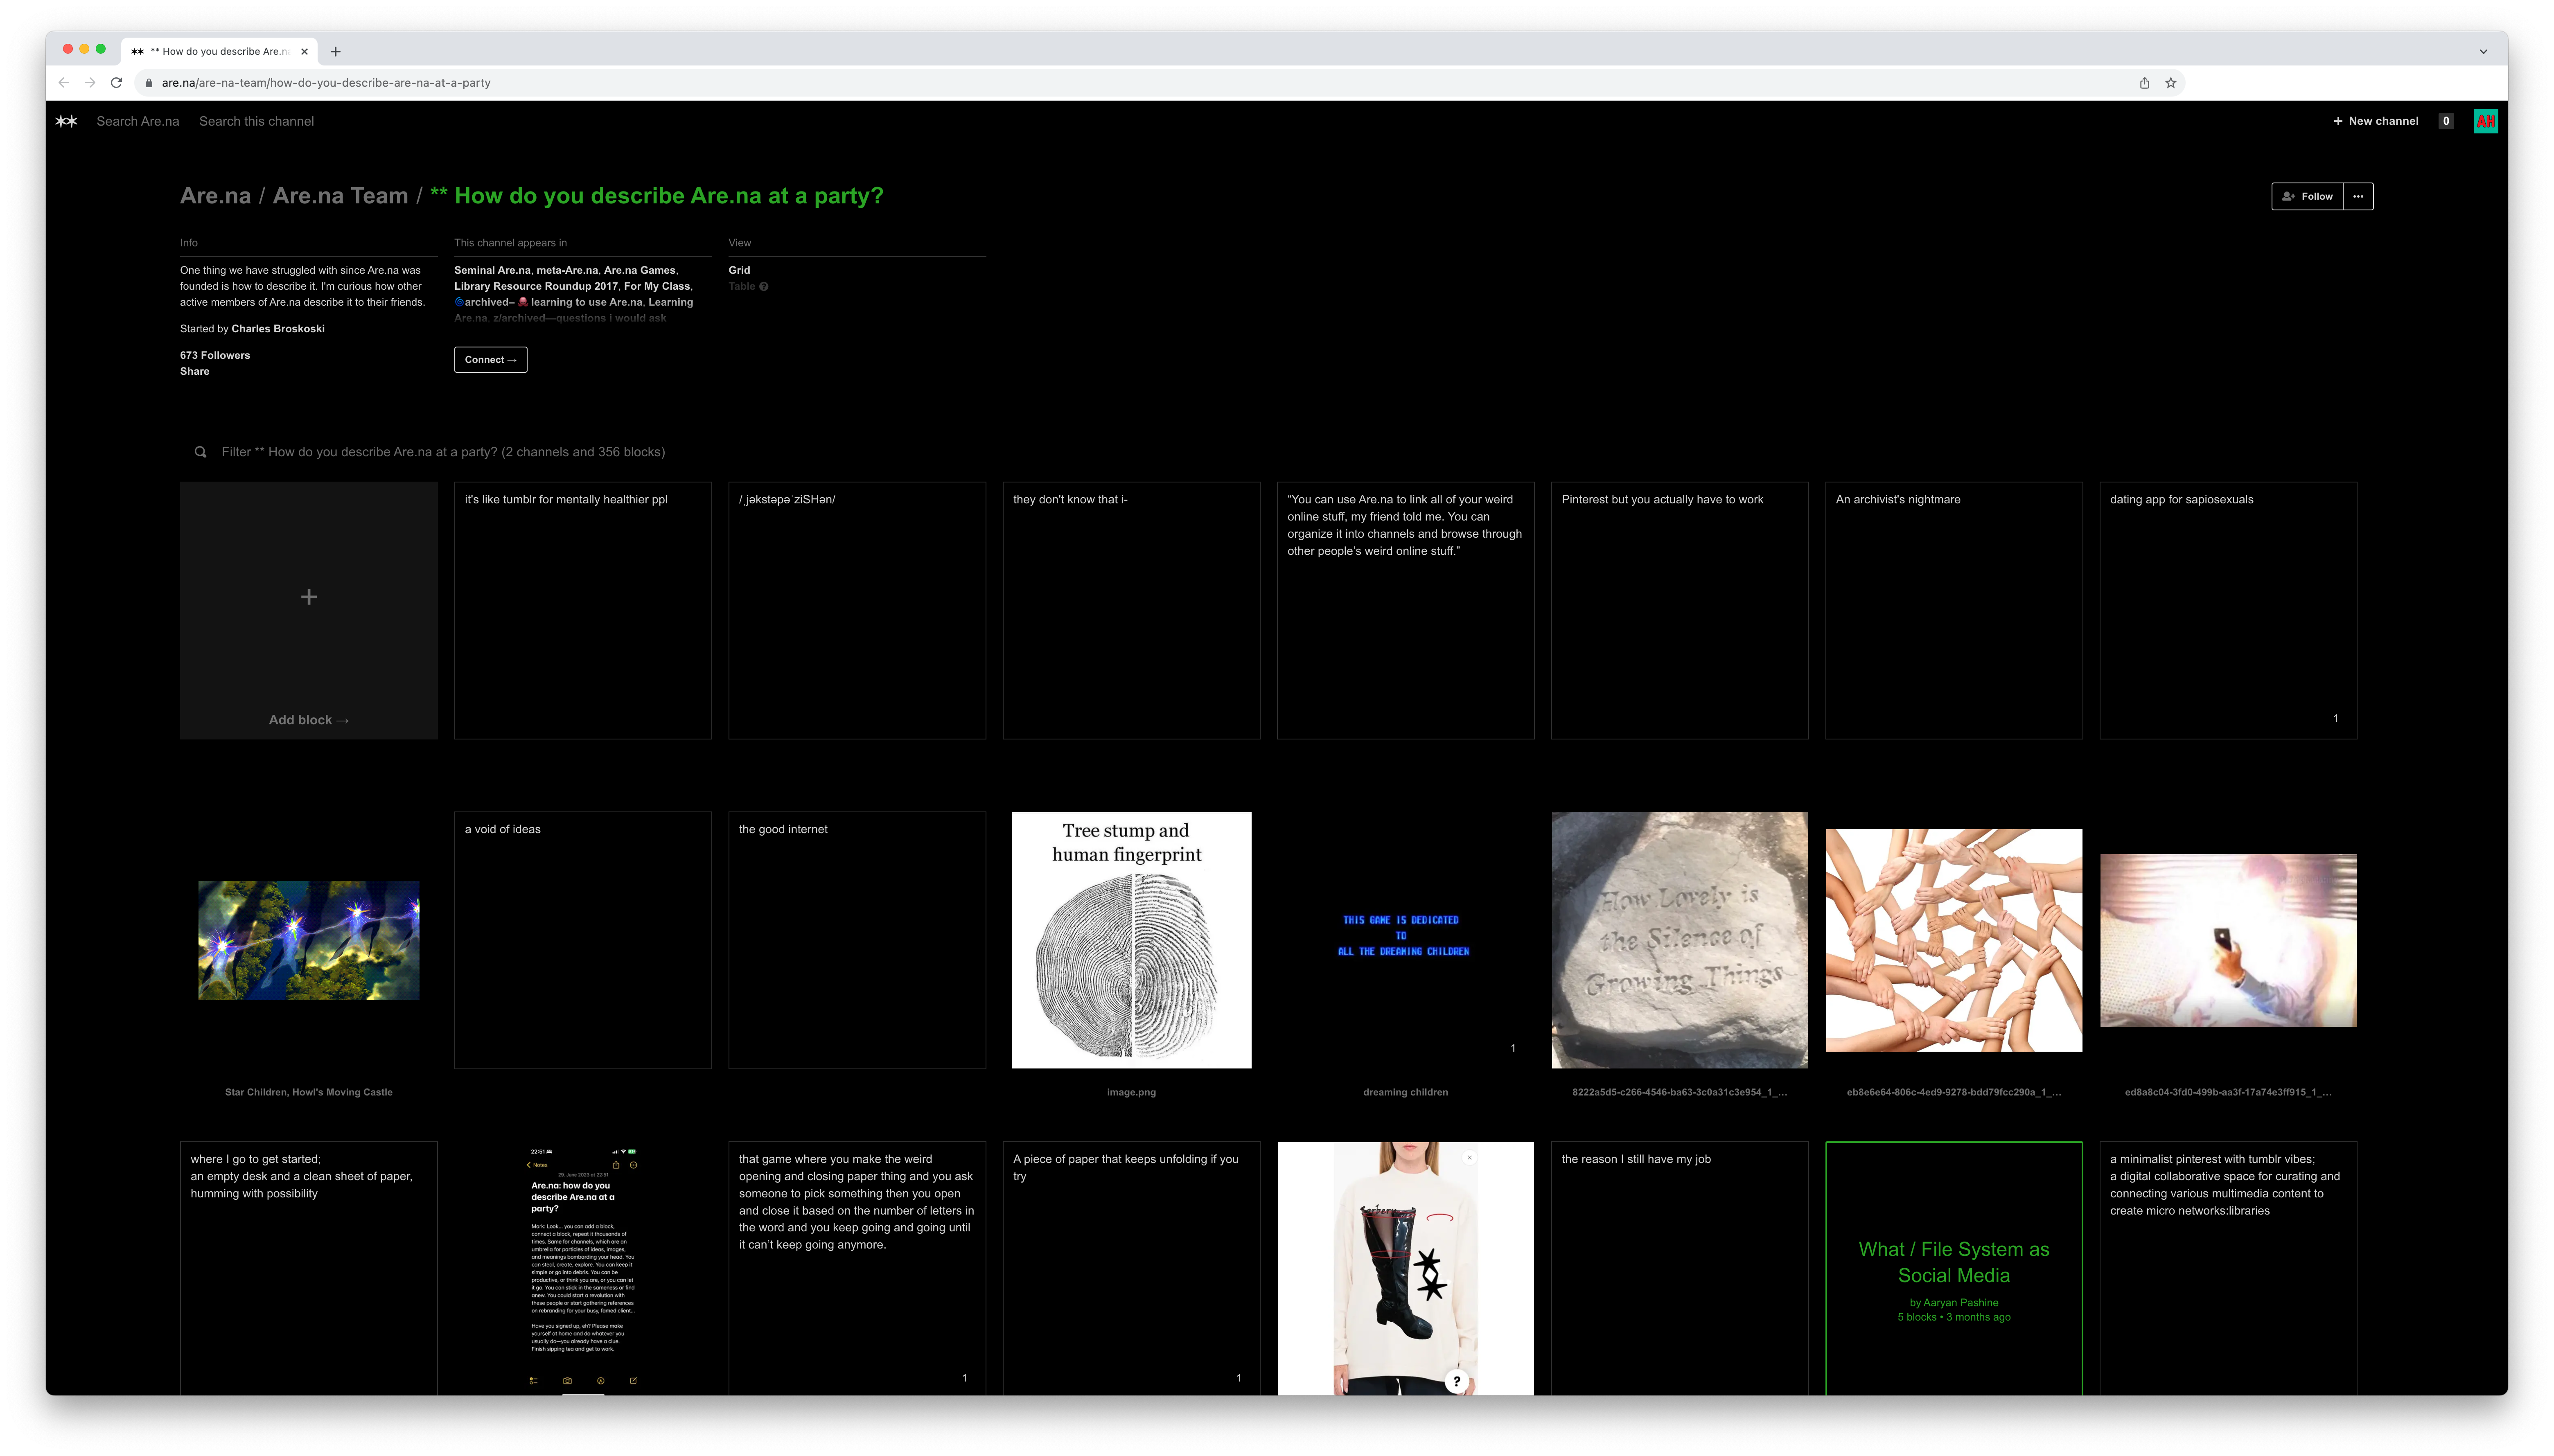
Task: Bookmark page with star icon
Action: [2170, 83]
